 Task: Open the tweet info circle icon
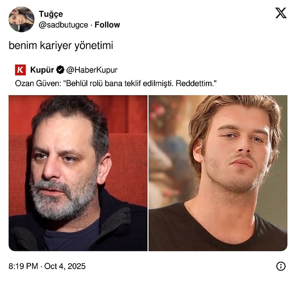(x=281, y=266)
